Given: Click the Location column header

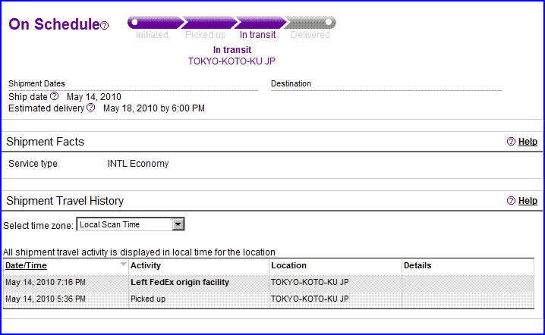Looking at the screenshot, I should [288, 265].
